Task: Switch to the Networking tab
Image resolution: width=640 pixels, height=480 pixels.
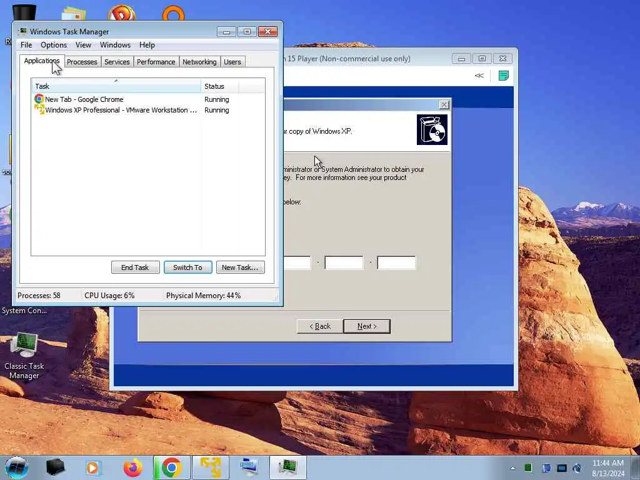Action: (199, 62)
